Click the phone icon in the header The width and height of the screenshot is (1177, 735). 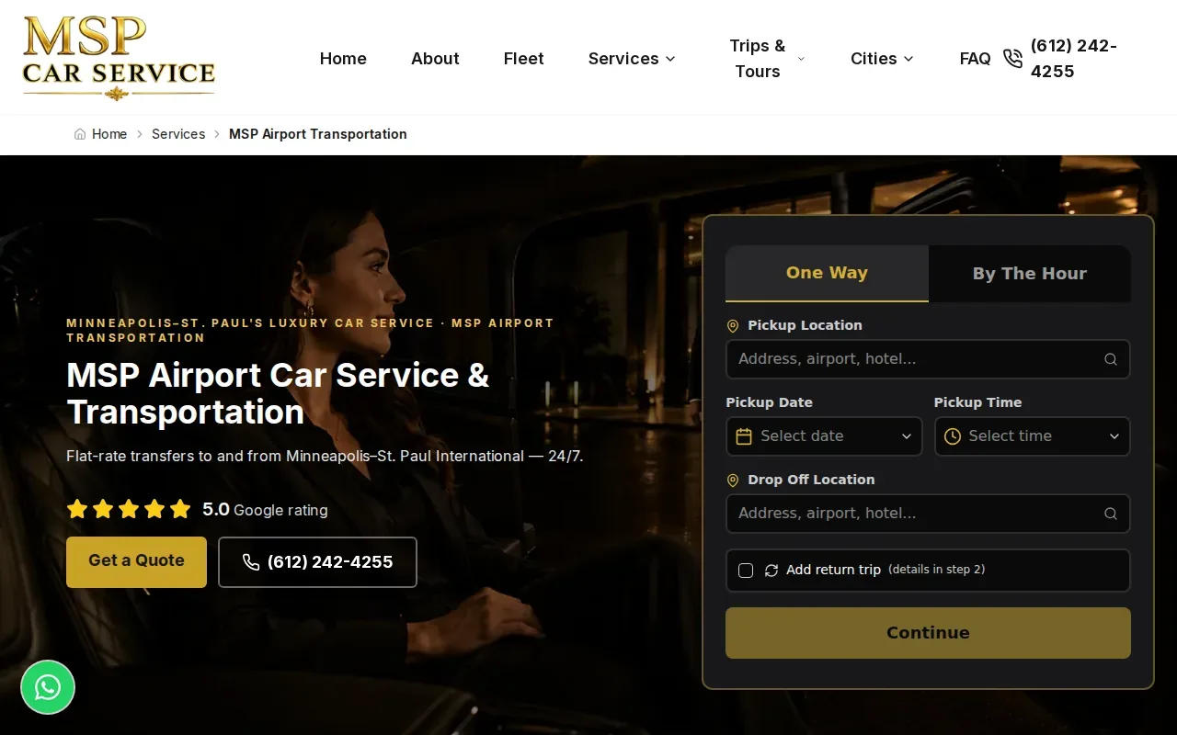pos(1012,59)
